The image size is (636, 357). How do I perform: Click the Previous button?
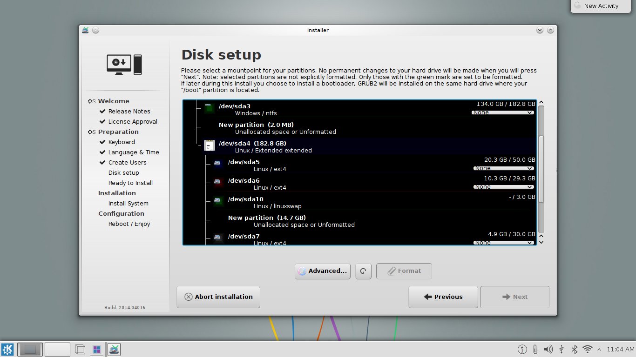pyautogui.click(x=443, y=297)
